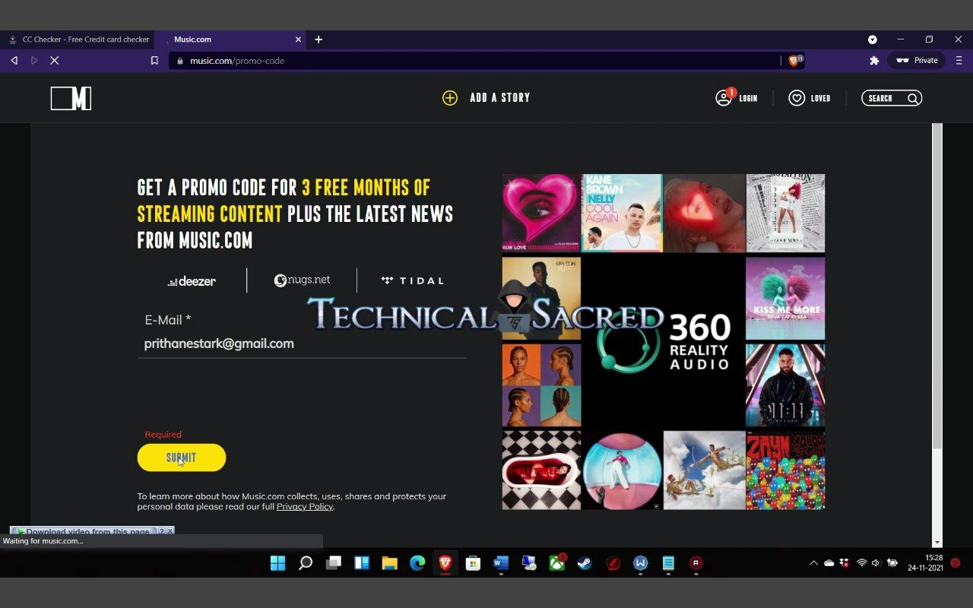This screenshot has height=608, width=973.
Task: Click the deezer logo
Action: click(192, 281)
